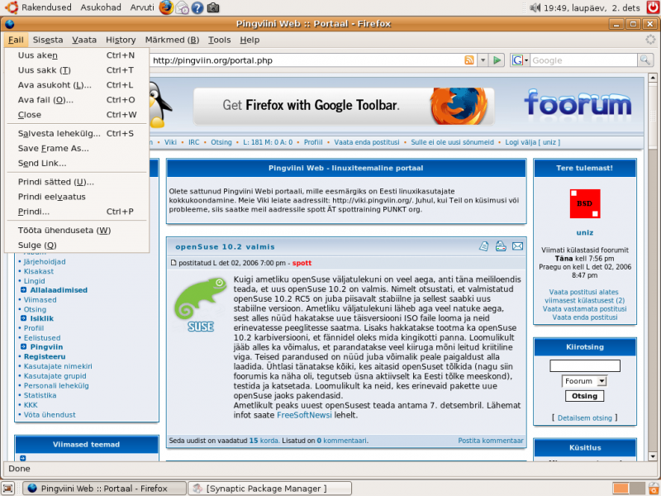Image resolution: width=661 pixels, height=496 pixels.
Task: Click the envelope icon in openSuse post header
Action: coord(517,246)
